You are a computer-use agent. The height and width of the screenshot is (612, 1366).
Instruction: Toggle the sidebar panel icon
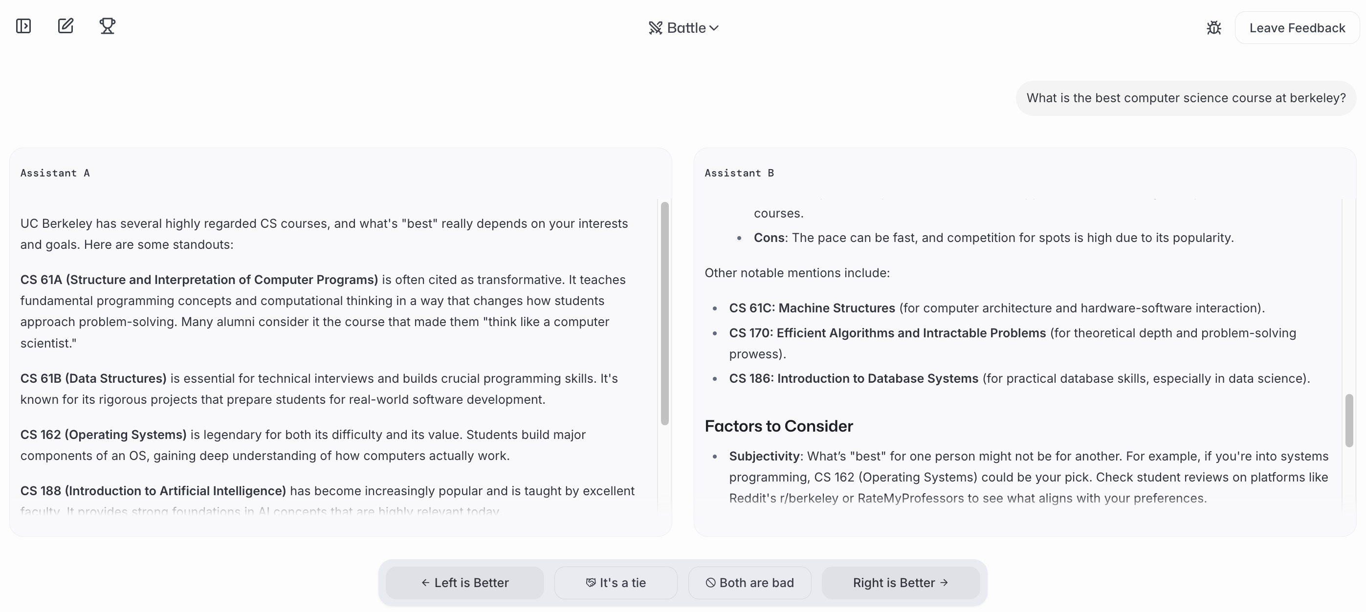(x=23, y=26)
